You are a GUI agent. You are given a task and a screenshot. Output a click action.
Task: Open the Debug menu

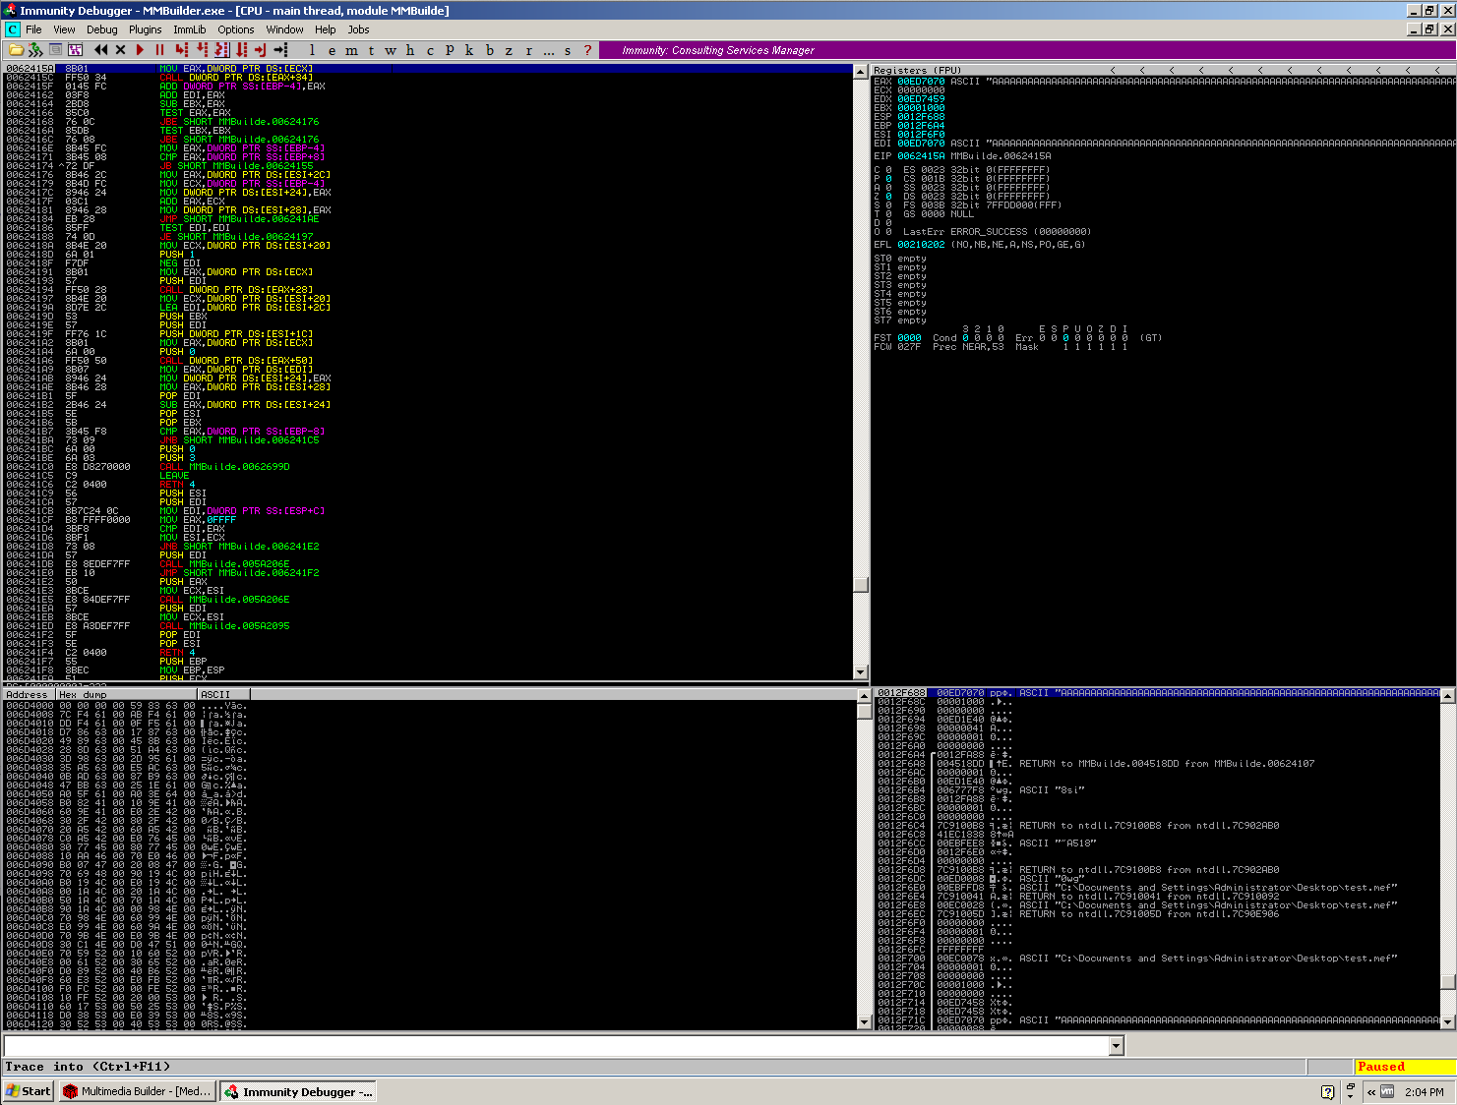(102, 29)
